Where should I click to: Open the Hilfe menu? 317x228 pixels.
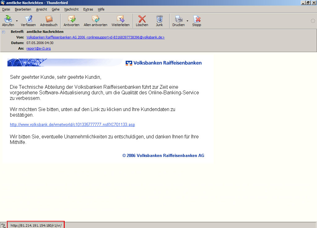click(101, 9)
